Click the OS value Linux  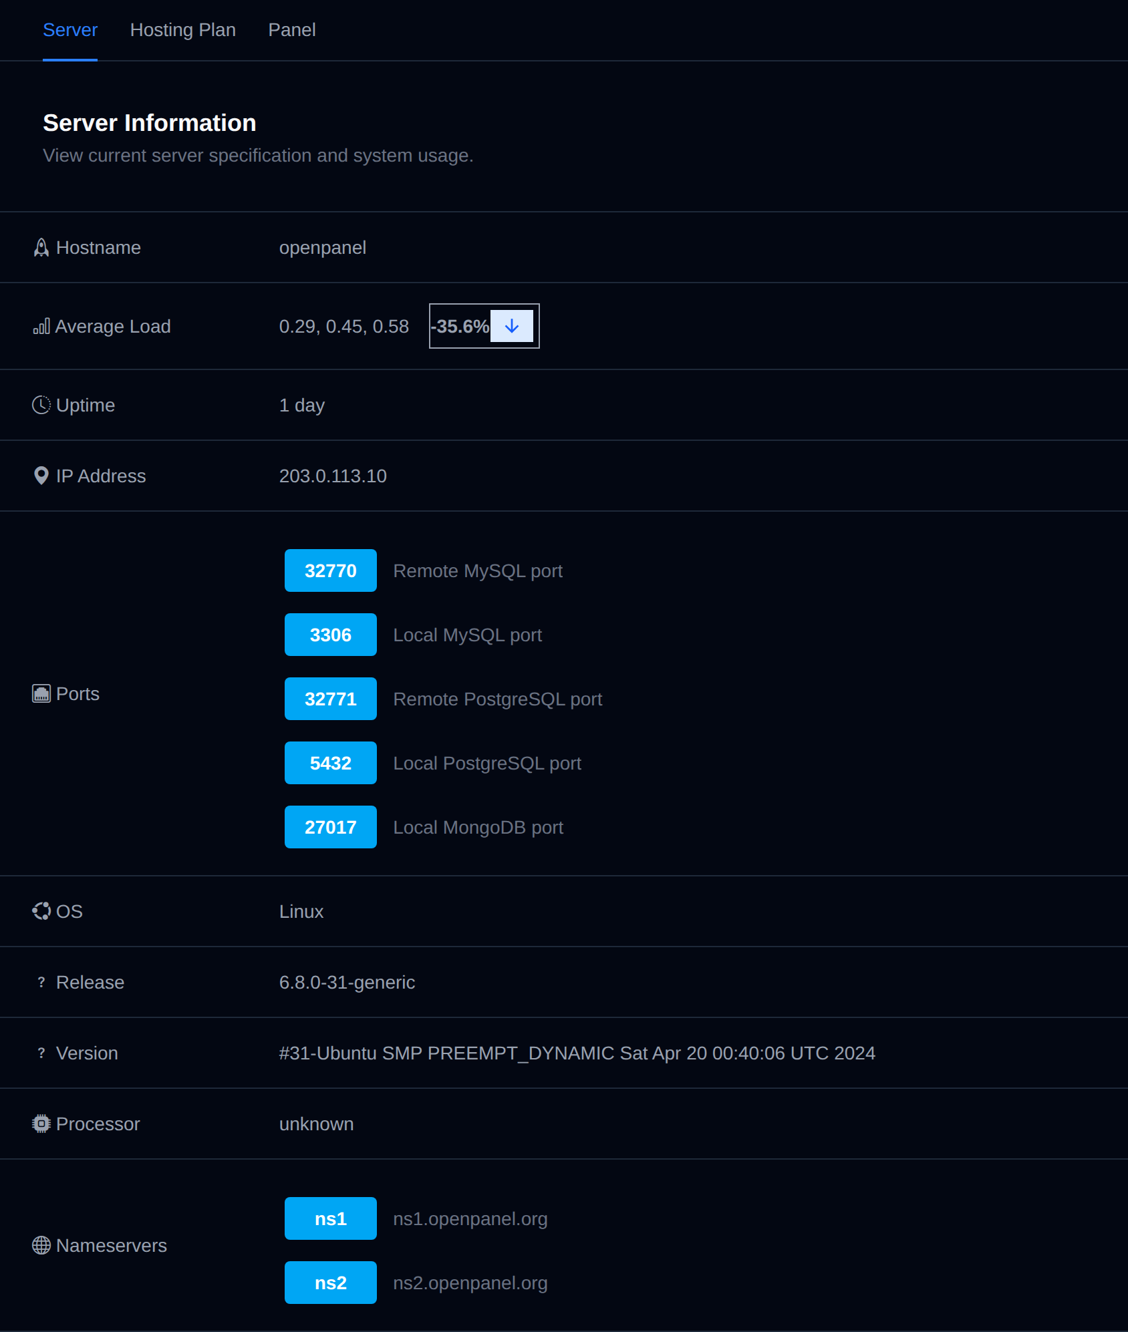pos(301,912)
